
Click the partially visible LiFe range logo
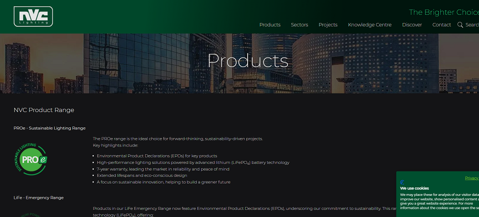tap(31, 215)
